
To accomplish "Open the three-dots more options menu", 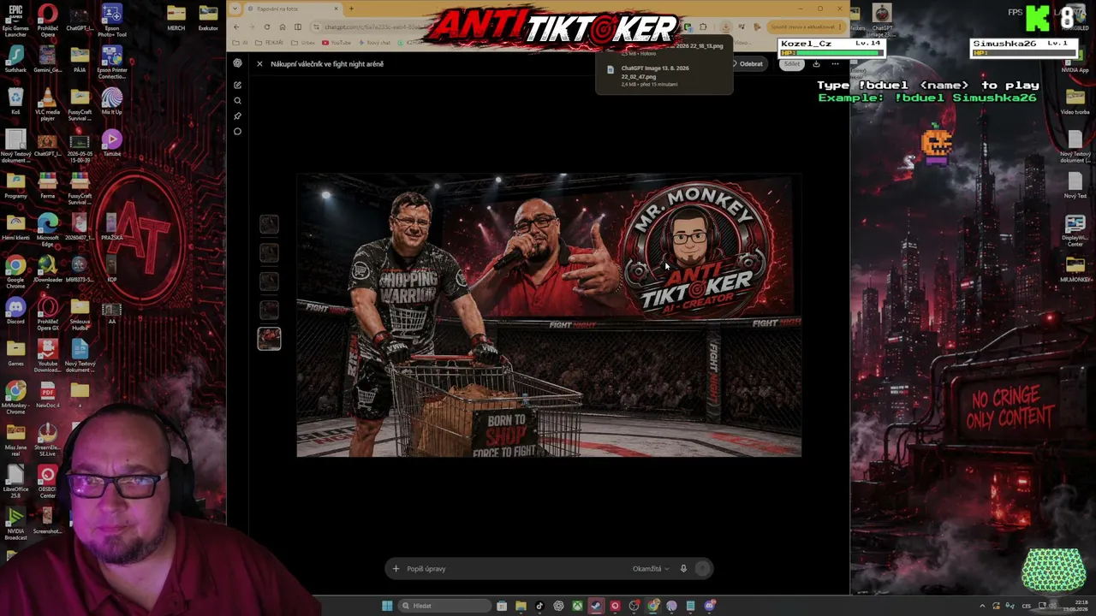I will (x=836, y=64).
